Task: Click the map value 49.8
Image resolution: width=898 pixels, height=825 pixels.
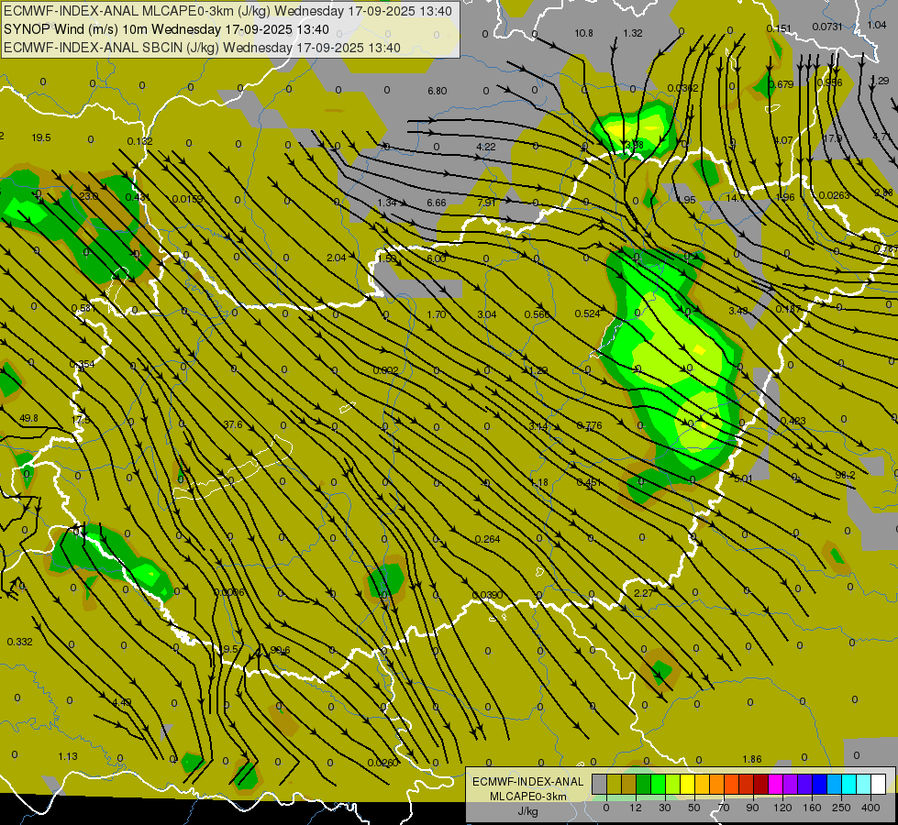Action: (28, 419)
